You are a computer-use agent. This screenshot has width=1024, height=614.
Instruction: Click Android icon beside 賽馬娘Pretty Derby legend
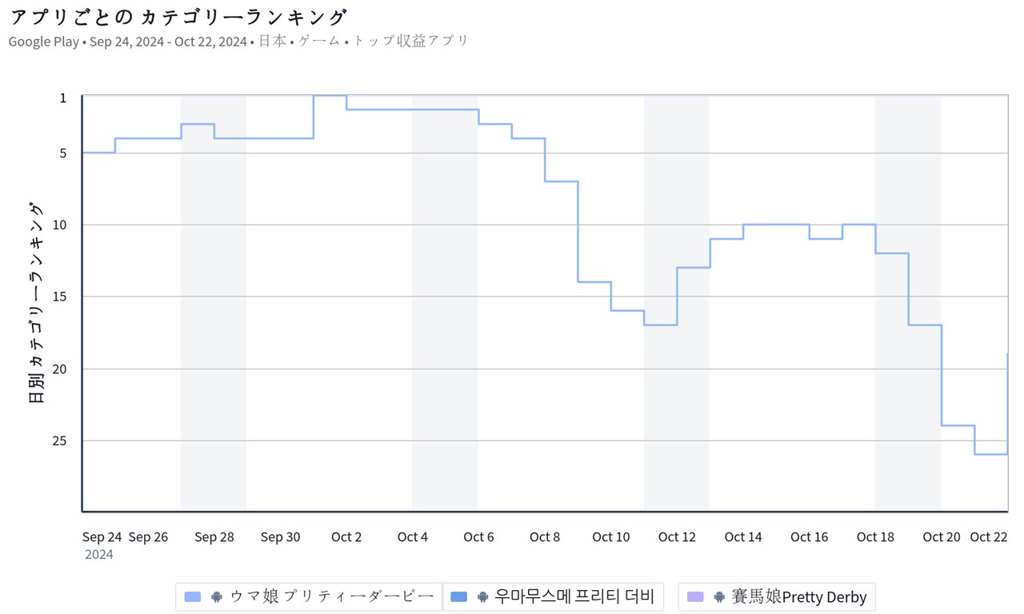click(x=719, y=596)
